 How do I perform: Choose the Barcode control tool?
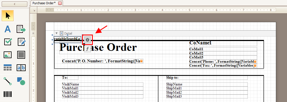coord(8,94)
